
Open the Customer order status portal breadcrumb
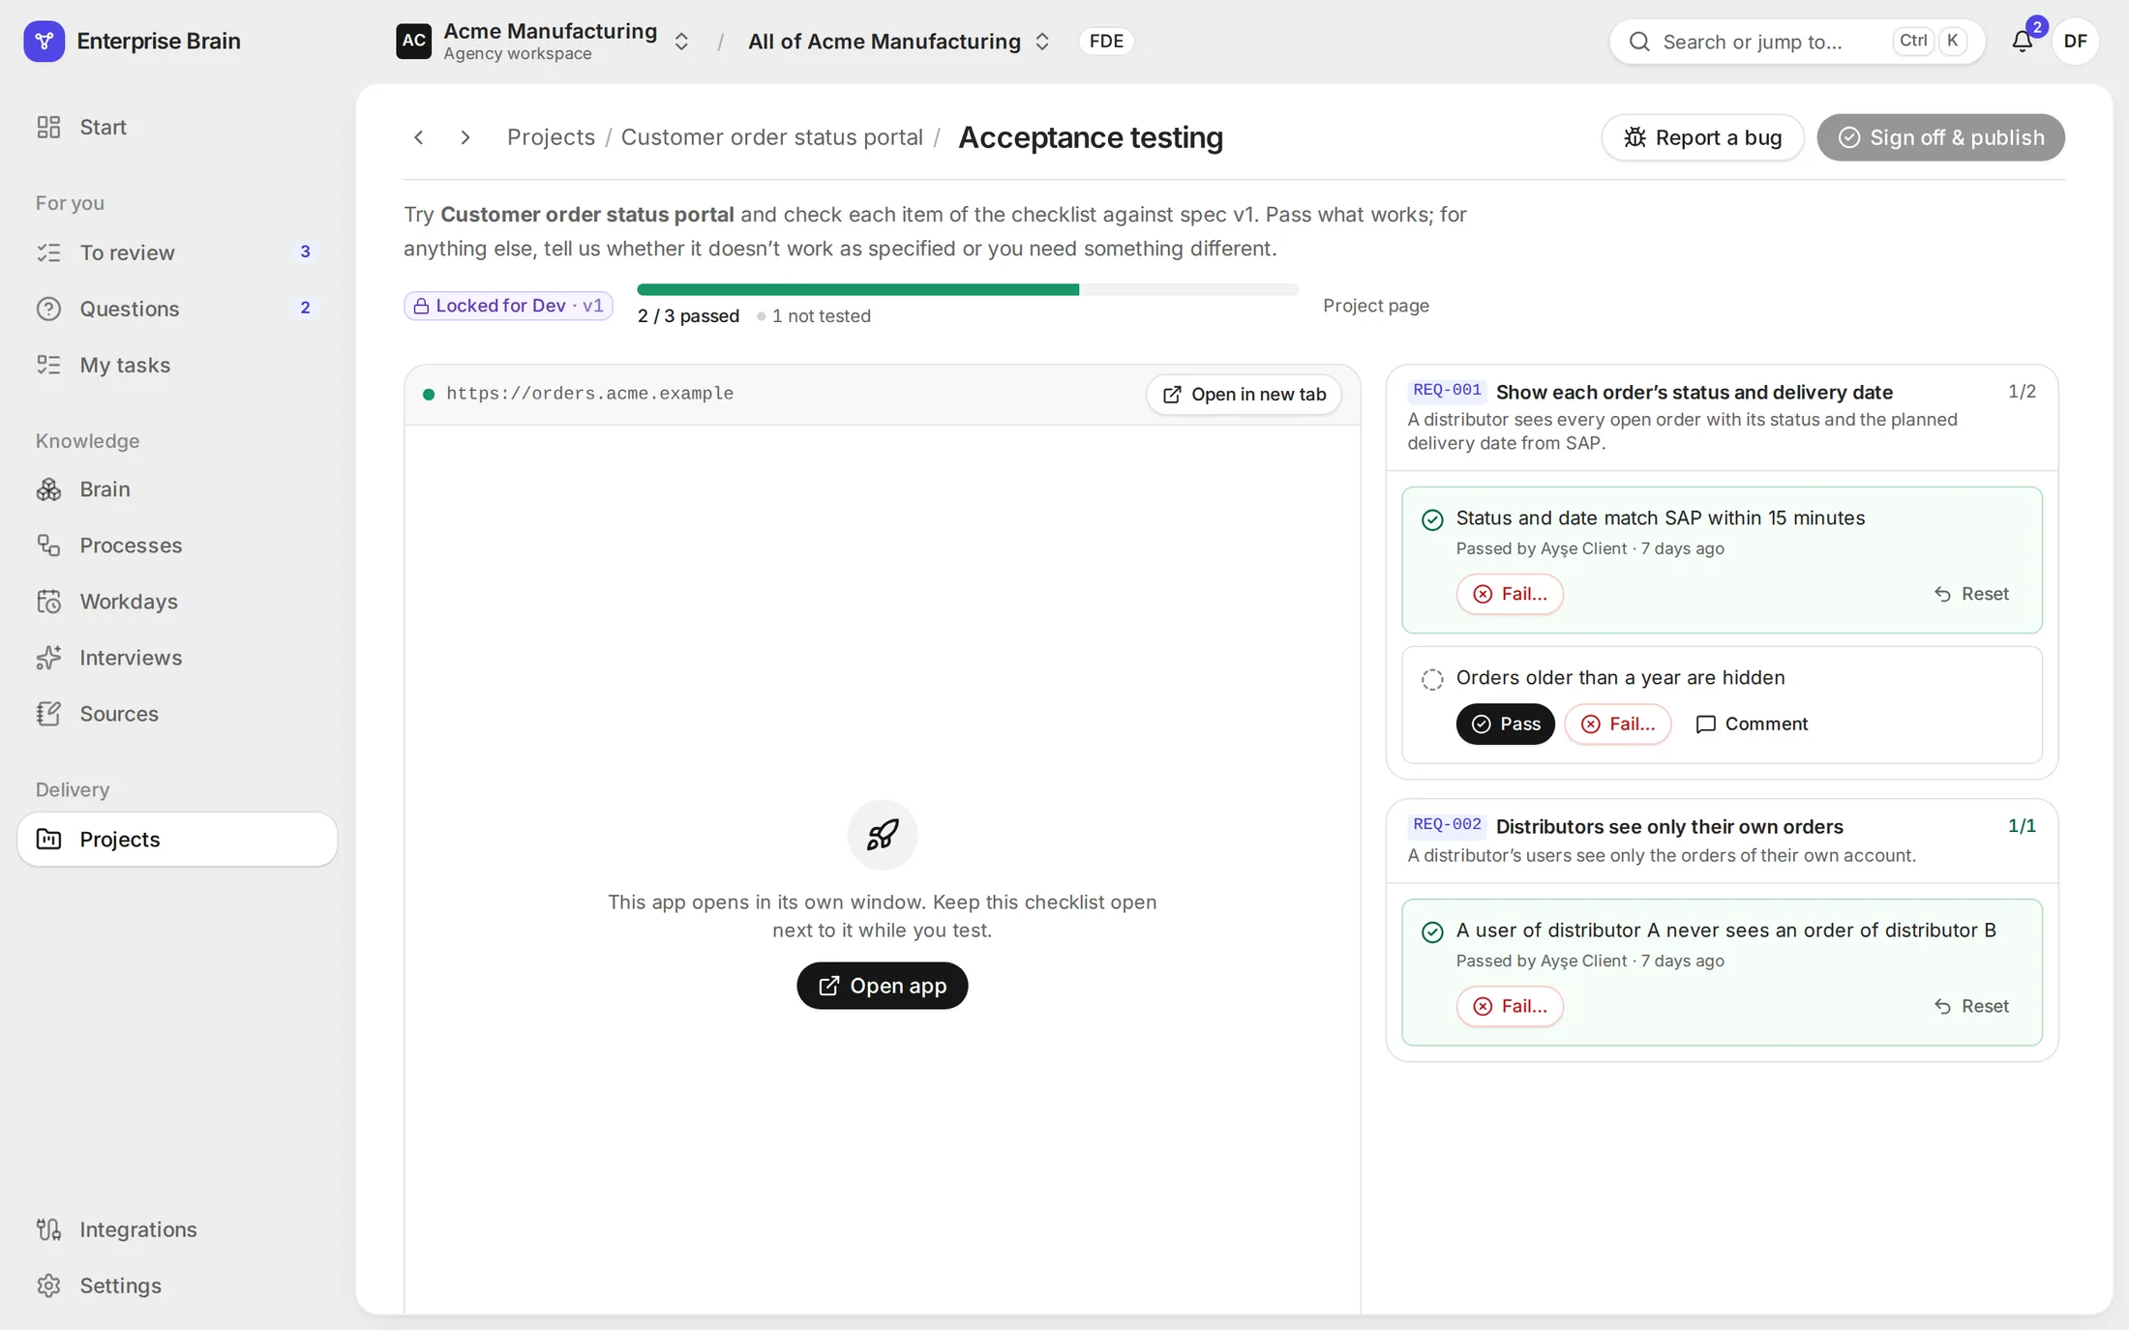pos(771,137)
